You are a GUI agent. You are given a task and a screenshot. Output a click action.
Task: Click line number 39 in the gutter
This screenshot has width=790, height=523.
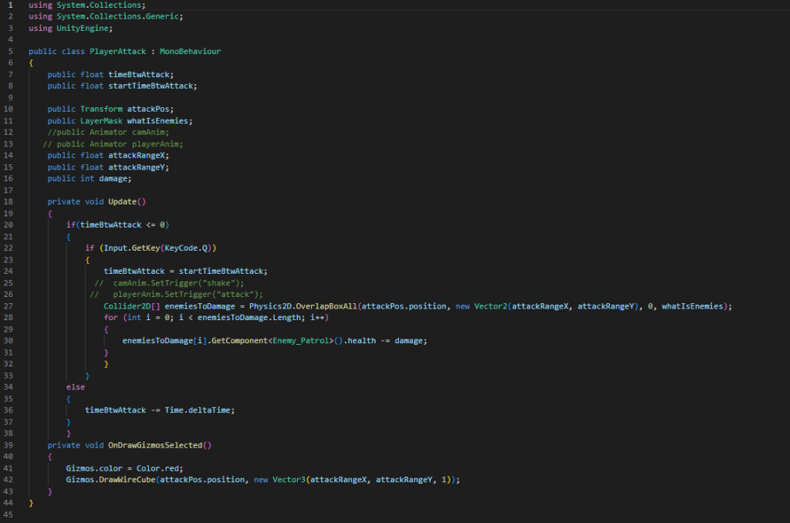click(11, 444)
